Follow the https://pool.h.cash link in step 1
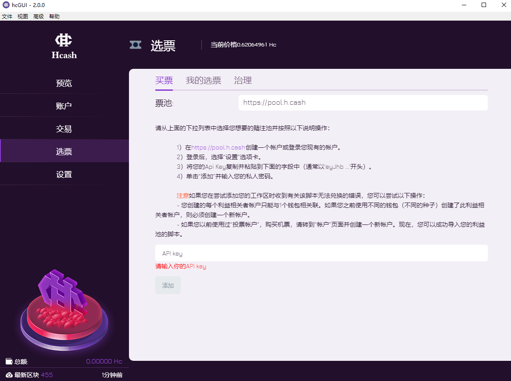Viewport: 511px width, 381px height. click(x=218, y=147)
